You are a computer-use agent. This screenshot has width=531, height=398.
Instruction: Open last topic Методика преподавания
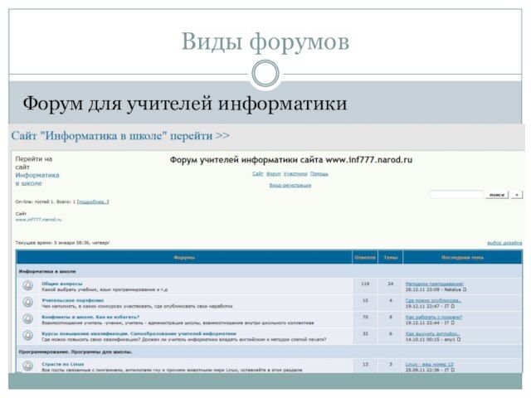point(434,284)
